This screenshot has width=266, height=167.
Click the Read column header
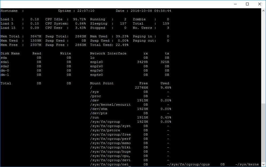(37, 53)
